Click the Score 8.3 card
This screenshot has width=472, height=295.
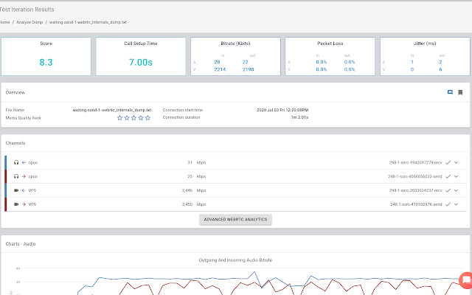(x=46, y=56)
